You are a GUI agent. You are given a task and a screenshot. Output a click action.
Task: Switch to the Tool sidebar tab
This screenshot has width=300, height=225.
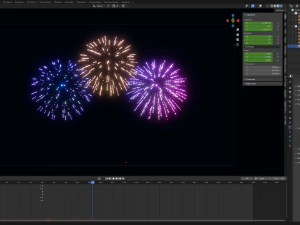[x=285, y=24]
